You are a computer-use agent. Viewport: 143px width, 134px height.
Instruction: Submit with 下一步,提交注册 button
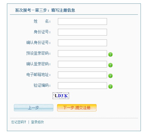77,108
